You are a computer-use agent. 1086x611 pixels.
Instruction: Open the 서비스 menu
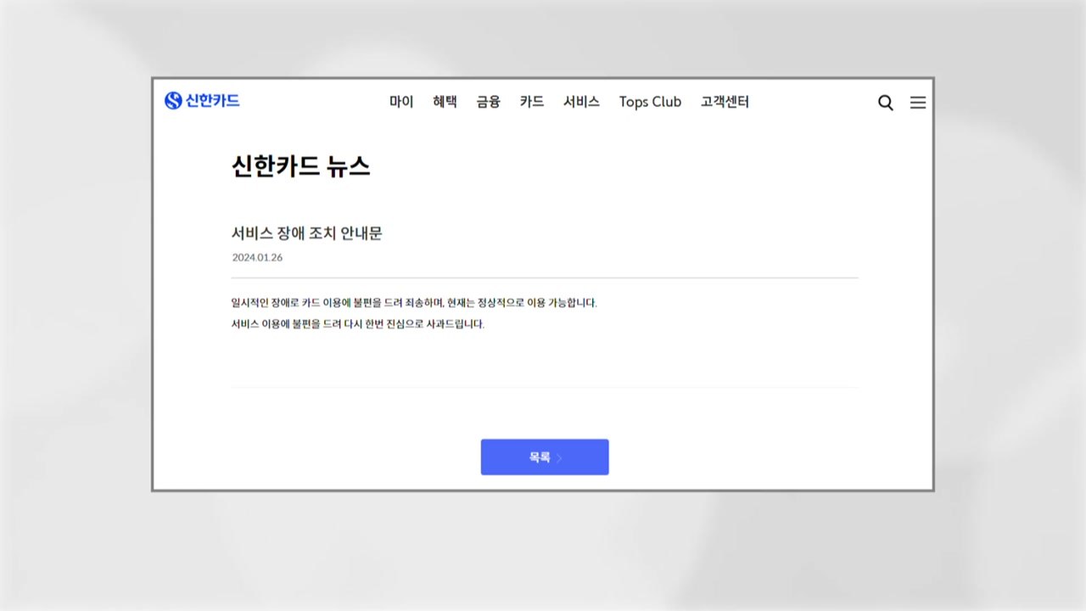[x=581, y=102]
